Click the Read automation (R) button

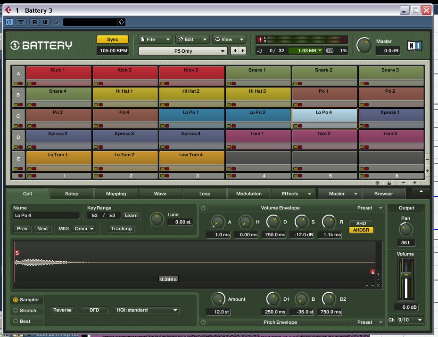tap(34, 22)
